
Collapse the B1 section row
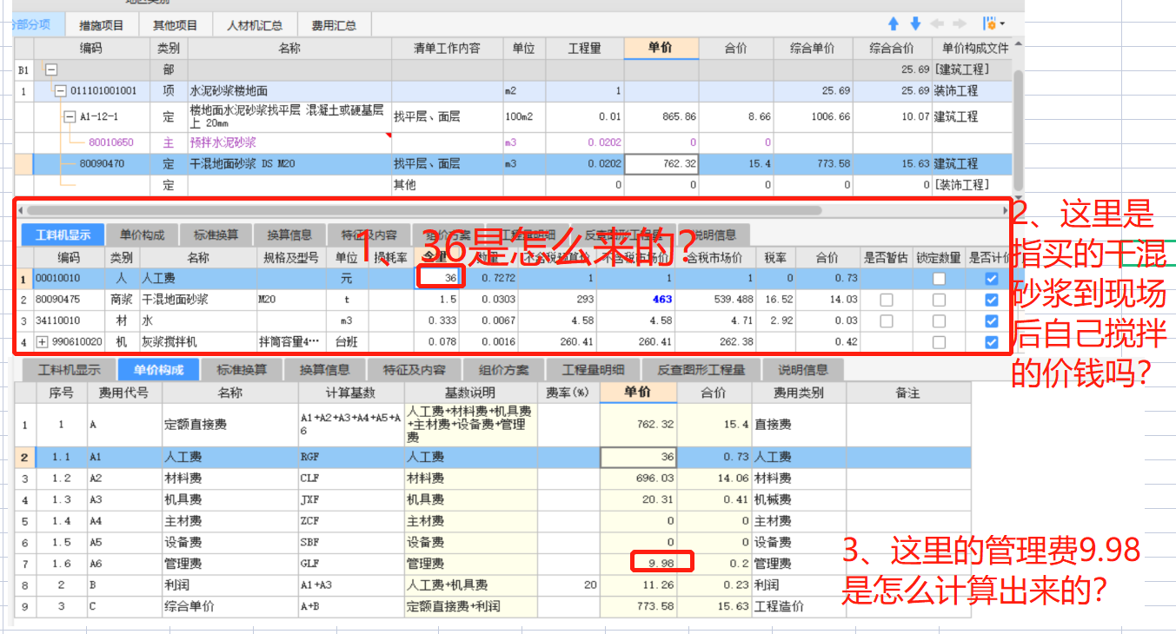pos(51,69)
